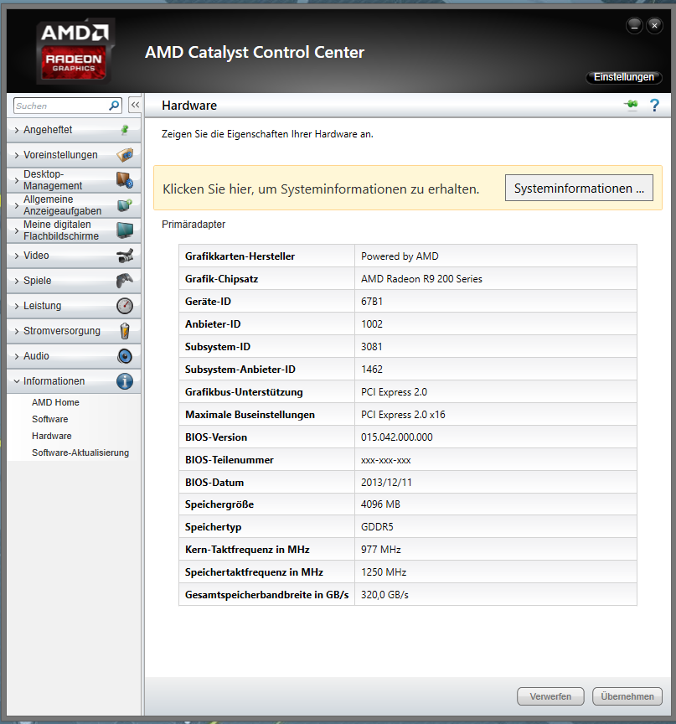Click the Speichergröße value 4096 MB
The image size is (676, 724).
tap(380, 504)
